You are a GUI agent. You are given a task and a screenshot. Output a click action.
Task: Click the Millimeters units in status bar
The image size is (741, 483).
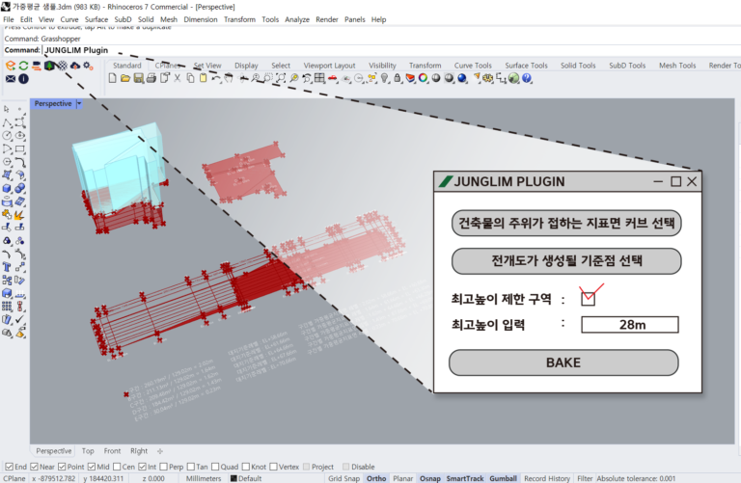(x=204, y=478)
